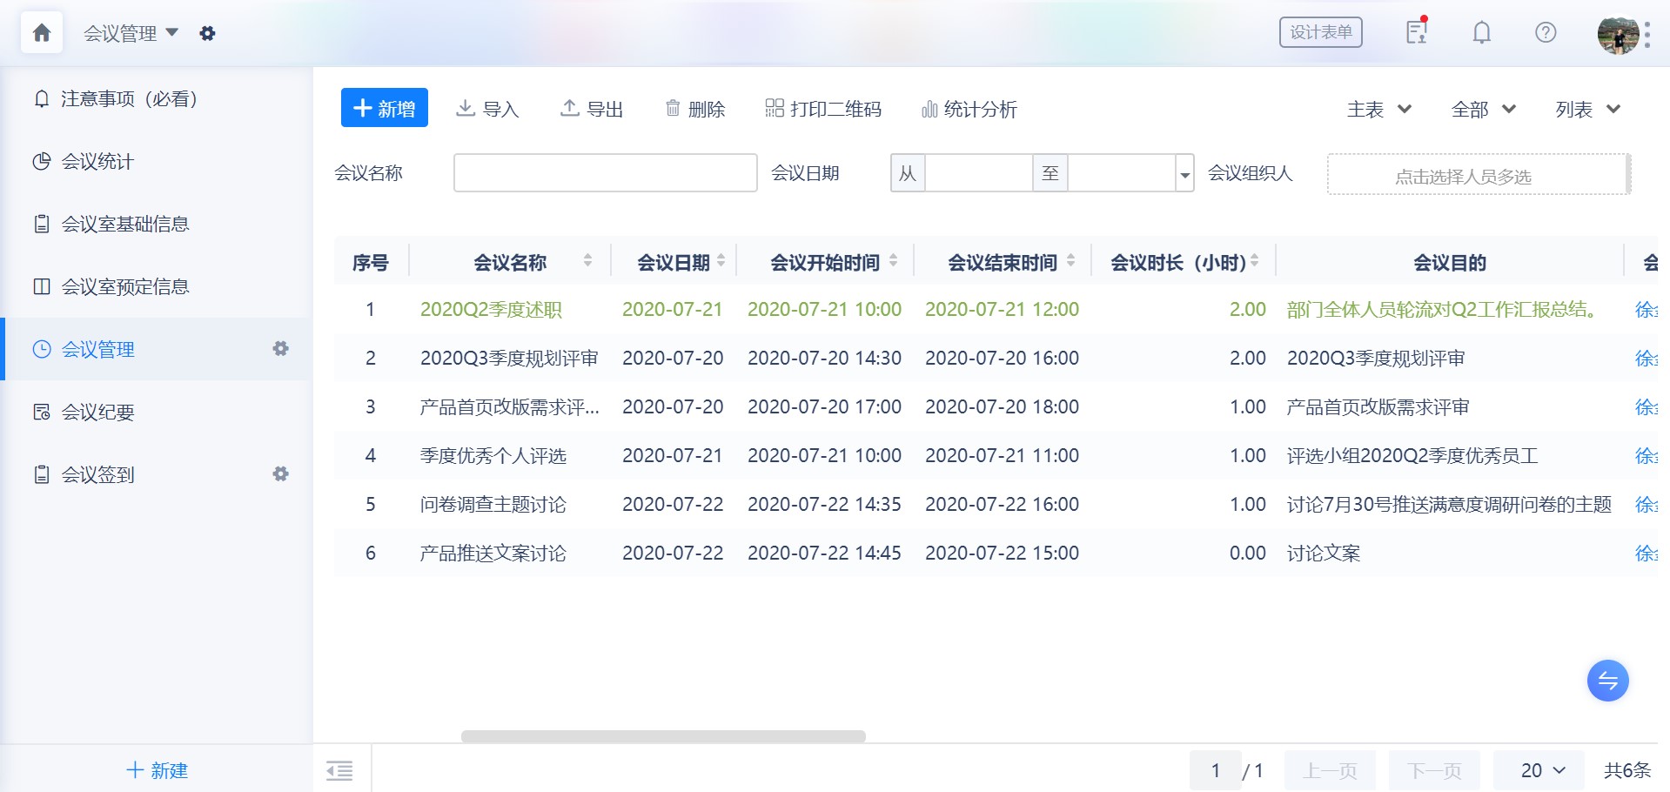Open the user avatar menu
Viewport: 1670px width, 792px height.
point(1618,35)
